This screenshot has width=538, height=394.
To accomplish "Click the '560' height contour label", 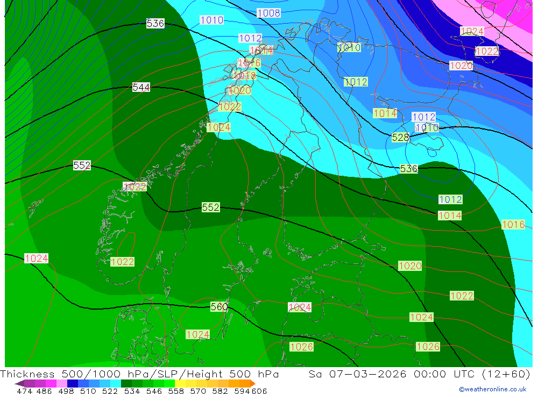I will coord(219,306).
